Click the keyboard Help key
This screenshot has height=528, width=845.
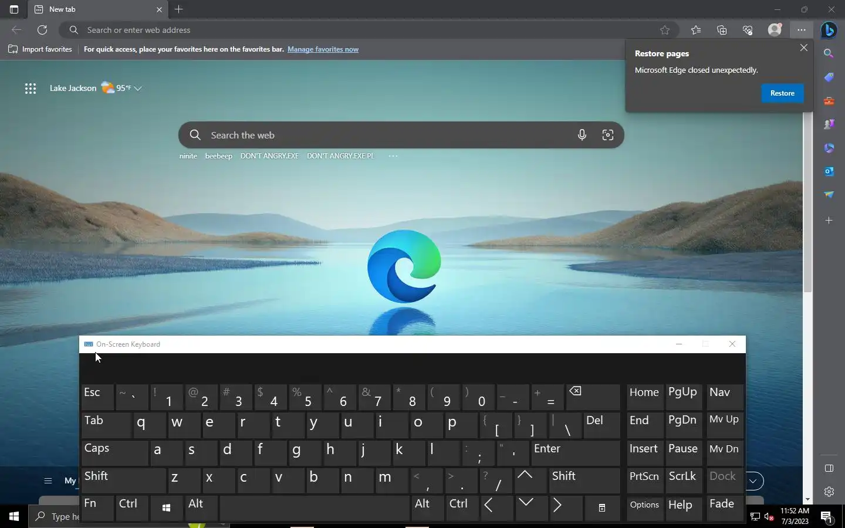[684, 508]
